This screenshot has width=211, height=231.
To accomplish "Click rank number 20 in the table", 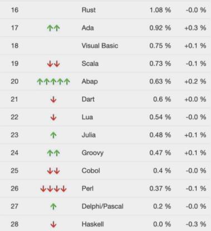I will (14, 81).
